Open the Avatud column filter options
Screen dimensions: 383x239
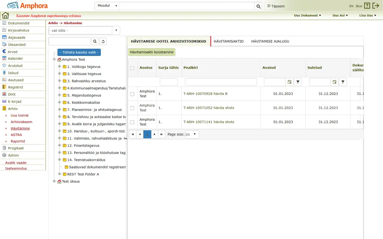pos(298,82)
